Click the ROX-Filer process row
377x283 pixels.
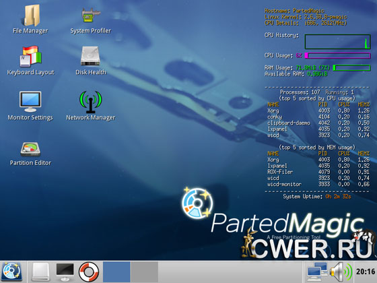tap(318, 172)
